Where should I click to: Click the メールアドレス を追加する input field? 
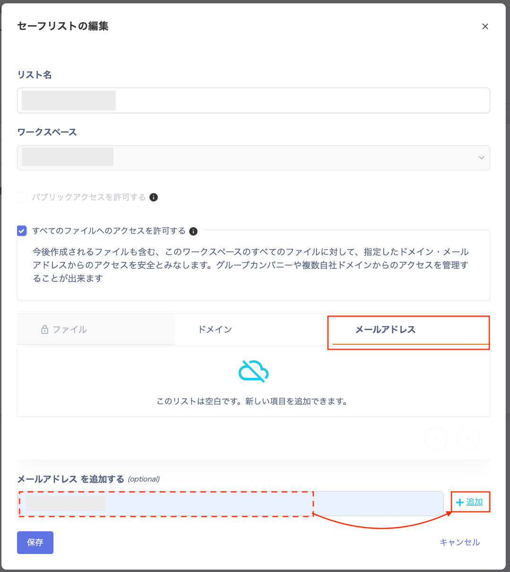[230, 503]
